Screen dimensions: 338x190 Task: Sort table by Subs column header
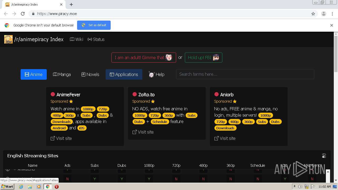(x=95, y=165)
